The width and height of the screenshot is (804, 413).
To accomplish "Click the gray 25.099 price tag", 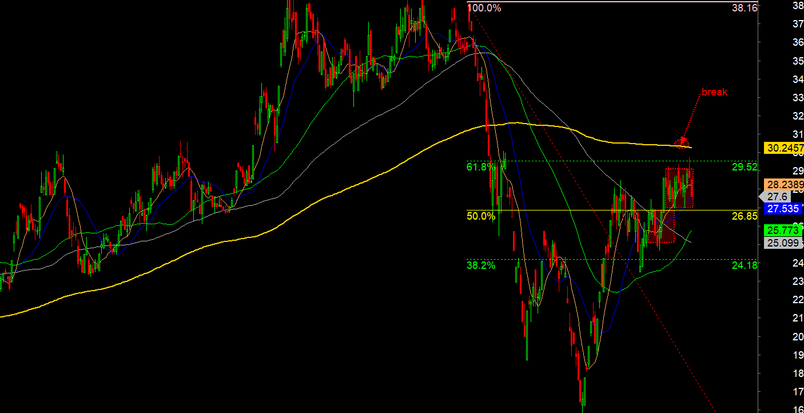I will click(782, 243).
